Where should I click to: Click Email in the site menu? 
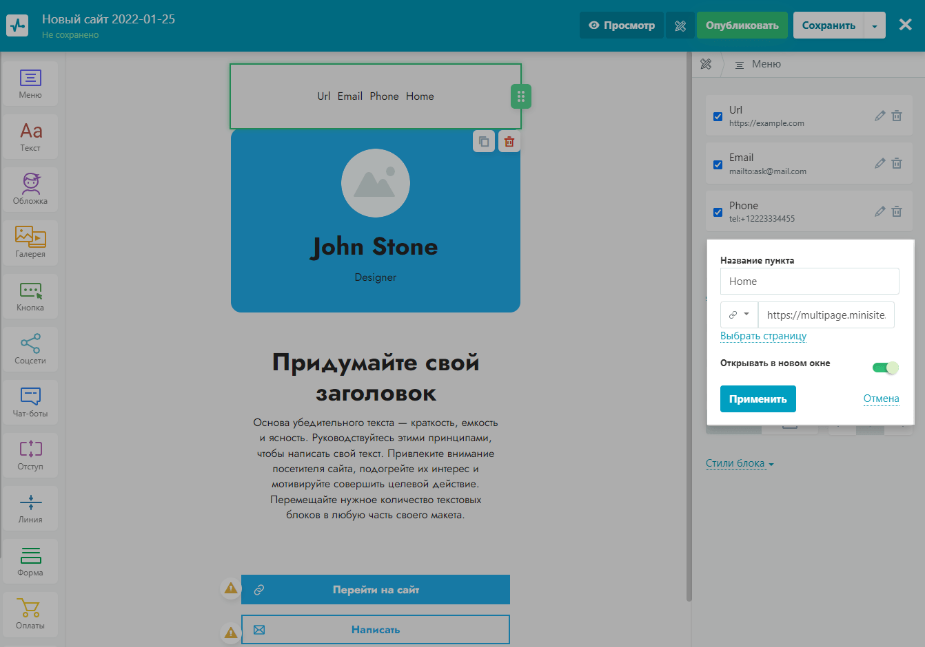click(x=349, y=96)
